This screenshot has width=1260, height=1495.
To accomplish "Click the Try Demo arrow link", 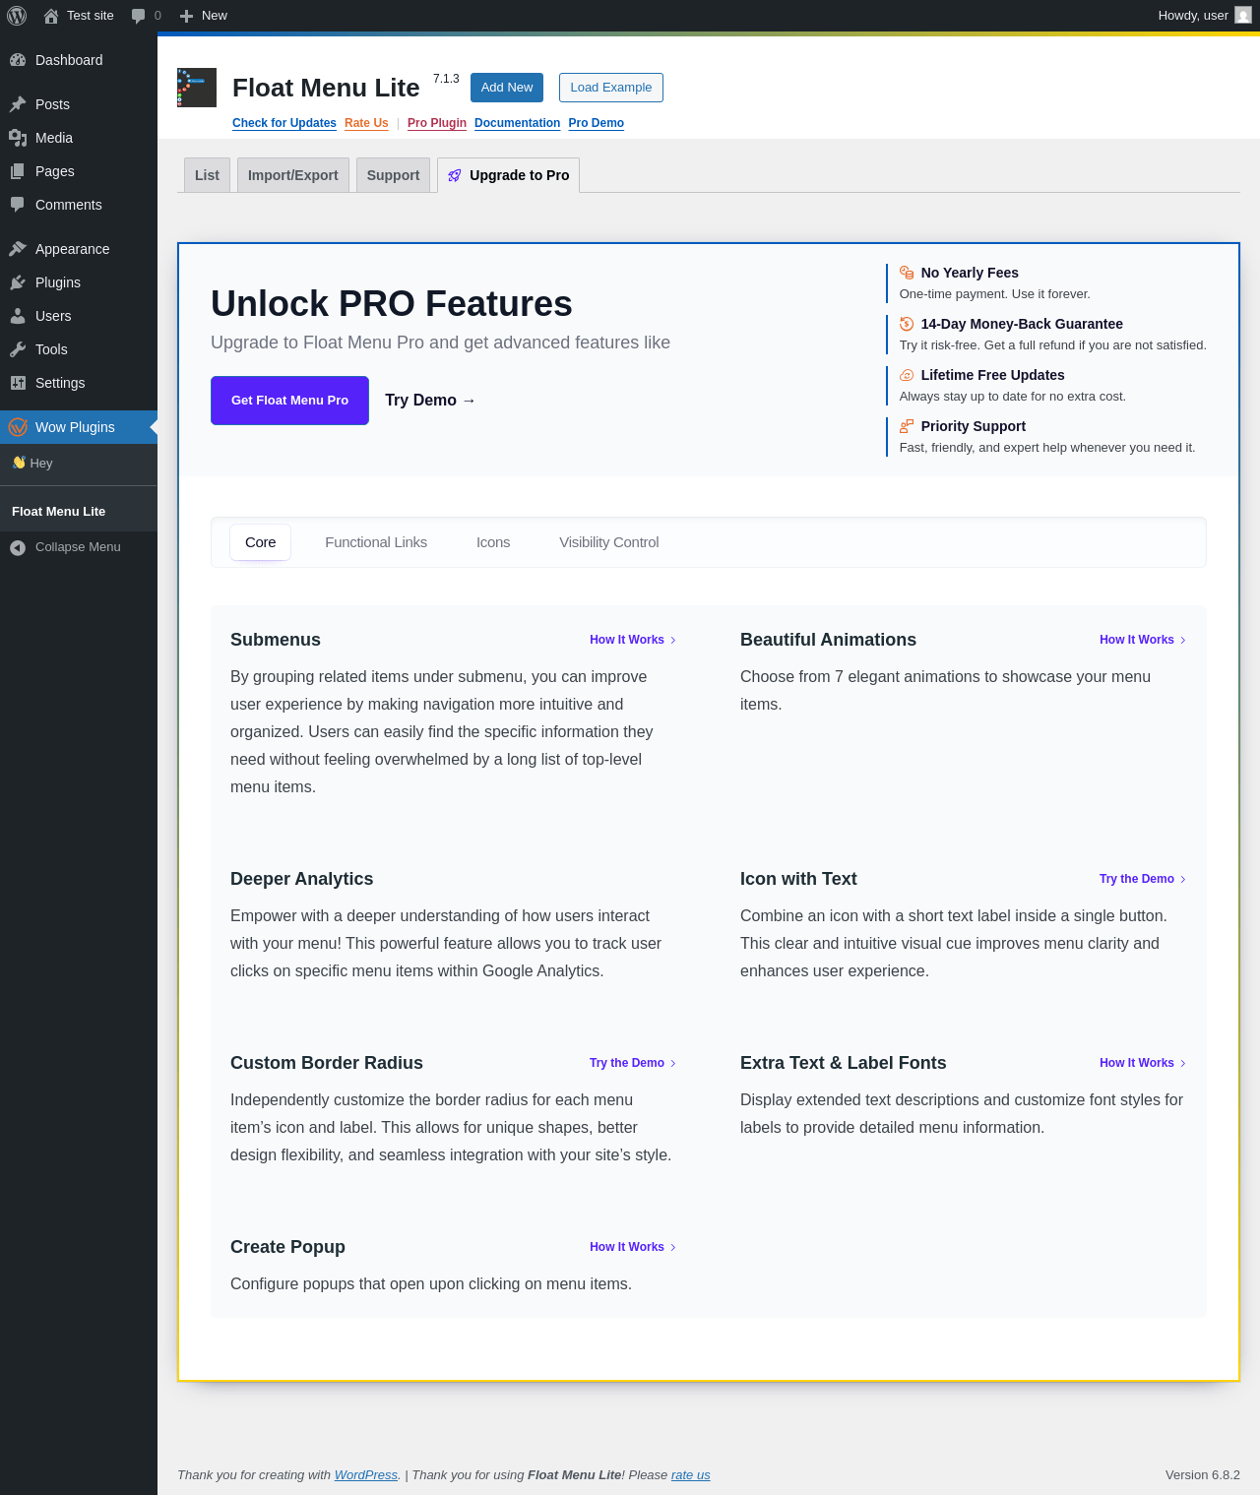I will tap(430, 401).
